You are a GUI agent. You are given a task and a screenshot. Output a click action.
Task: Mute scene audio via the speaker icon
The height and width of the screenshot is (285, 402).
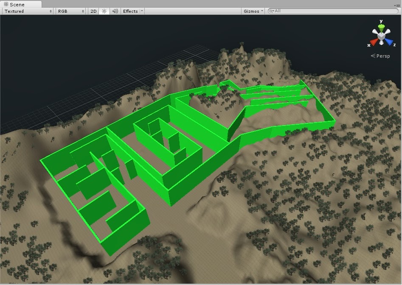tap(115, 11)
